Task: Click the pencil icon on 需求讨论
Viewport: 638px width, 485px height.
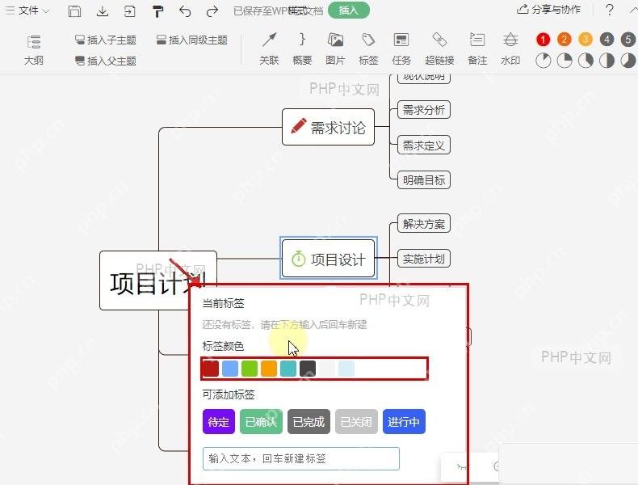Action: [x=299, y=126]
